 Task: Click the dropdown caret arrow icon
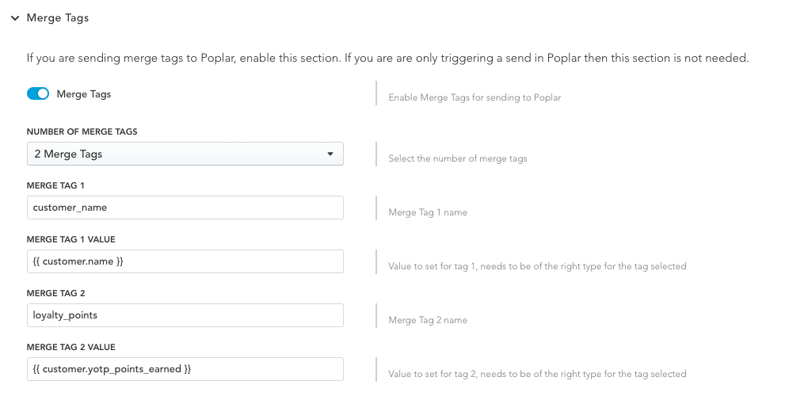(330, 154)
